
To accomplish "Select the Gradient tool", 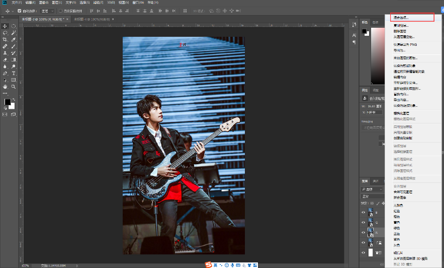I will click(x=13, y=60).
